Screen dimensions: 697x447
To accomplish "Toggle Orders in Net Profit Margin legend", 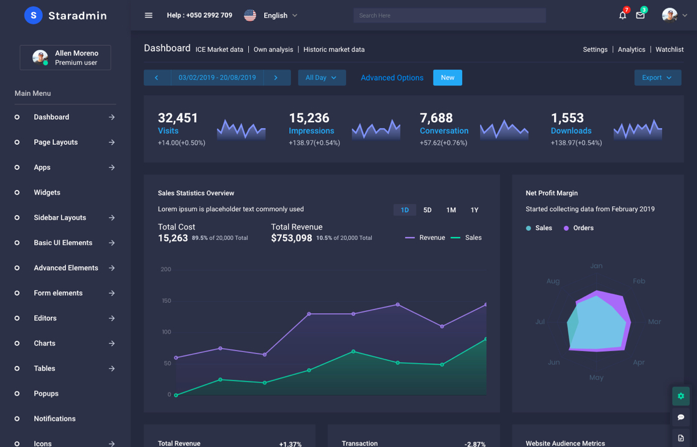I will pos(578,228).
